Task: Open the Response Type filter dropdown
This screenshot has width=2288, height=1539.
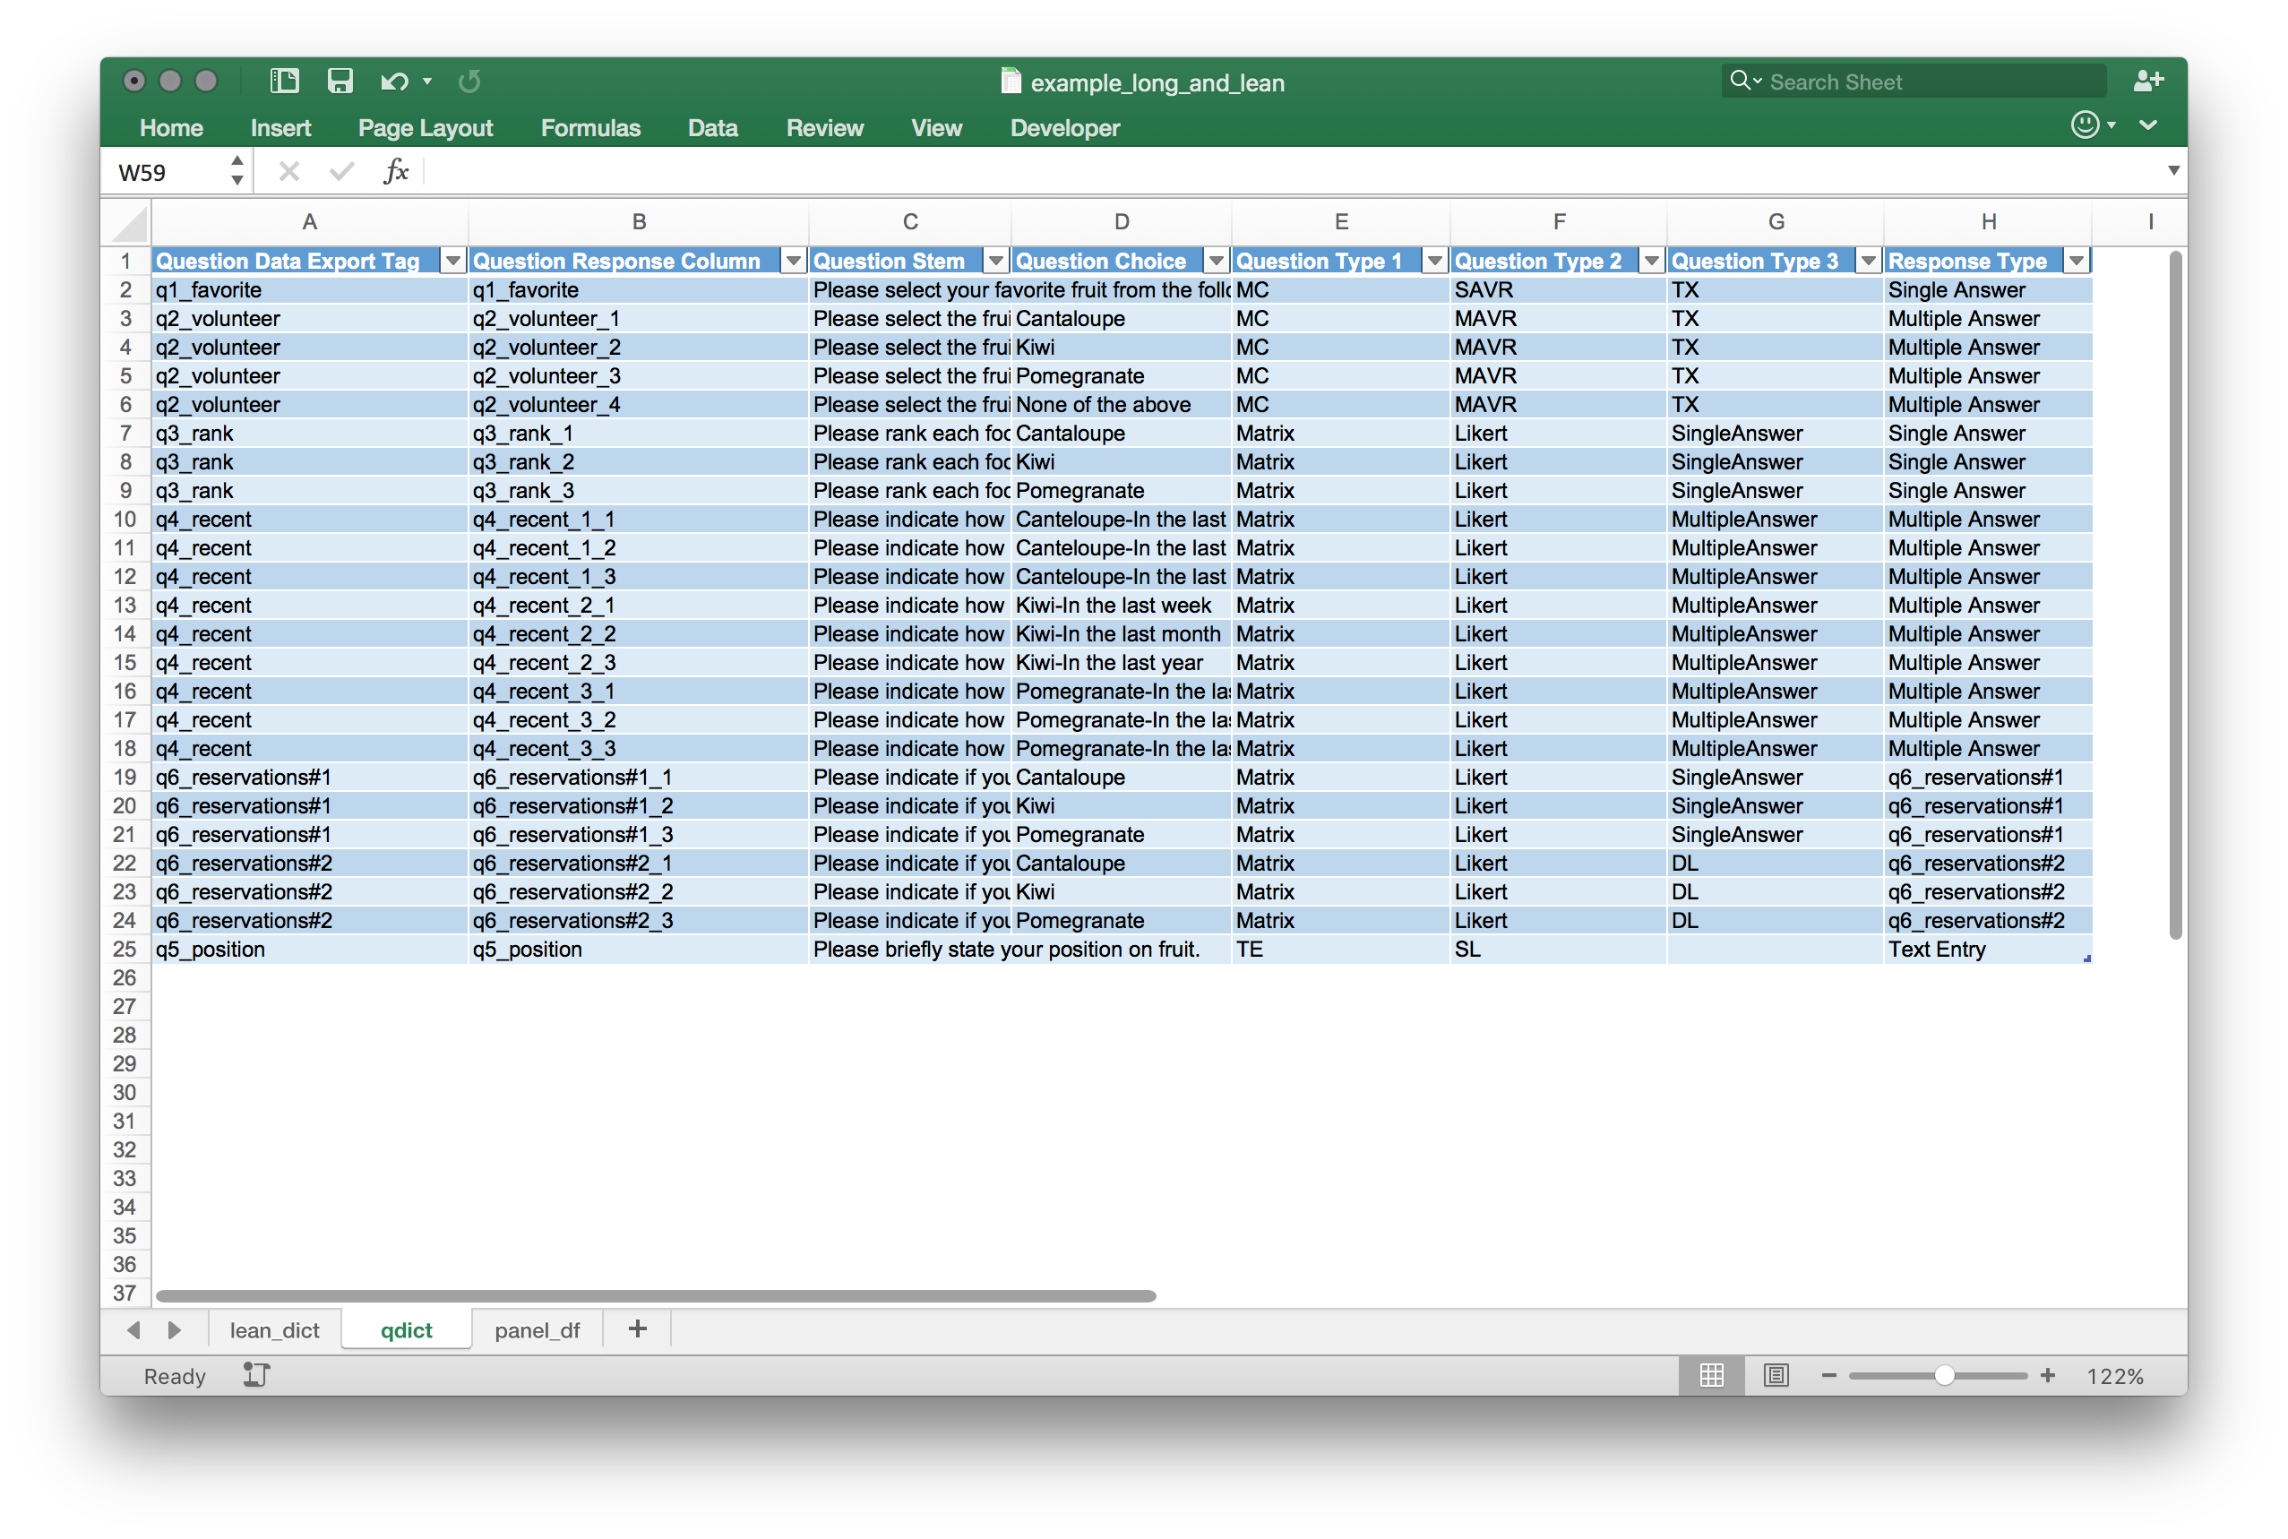Action: tap(2077, 261)
